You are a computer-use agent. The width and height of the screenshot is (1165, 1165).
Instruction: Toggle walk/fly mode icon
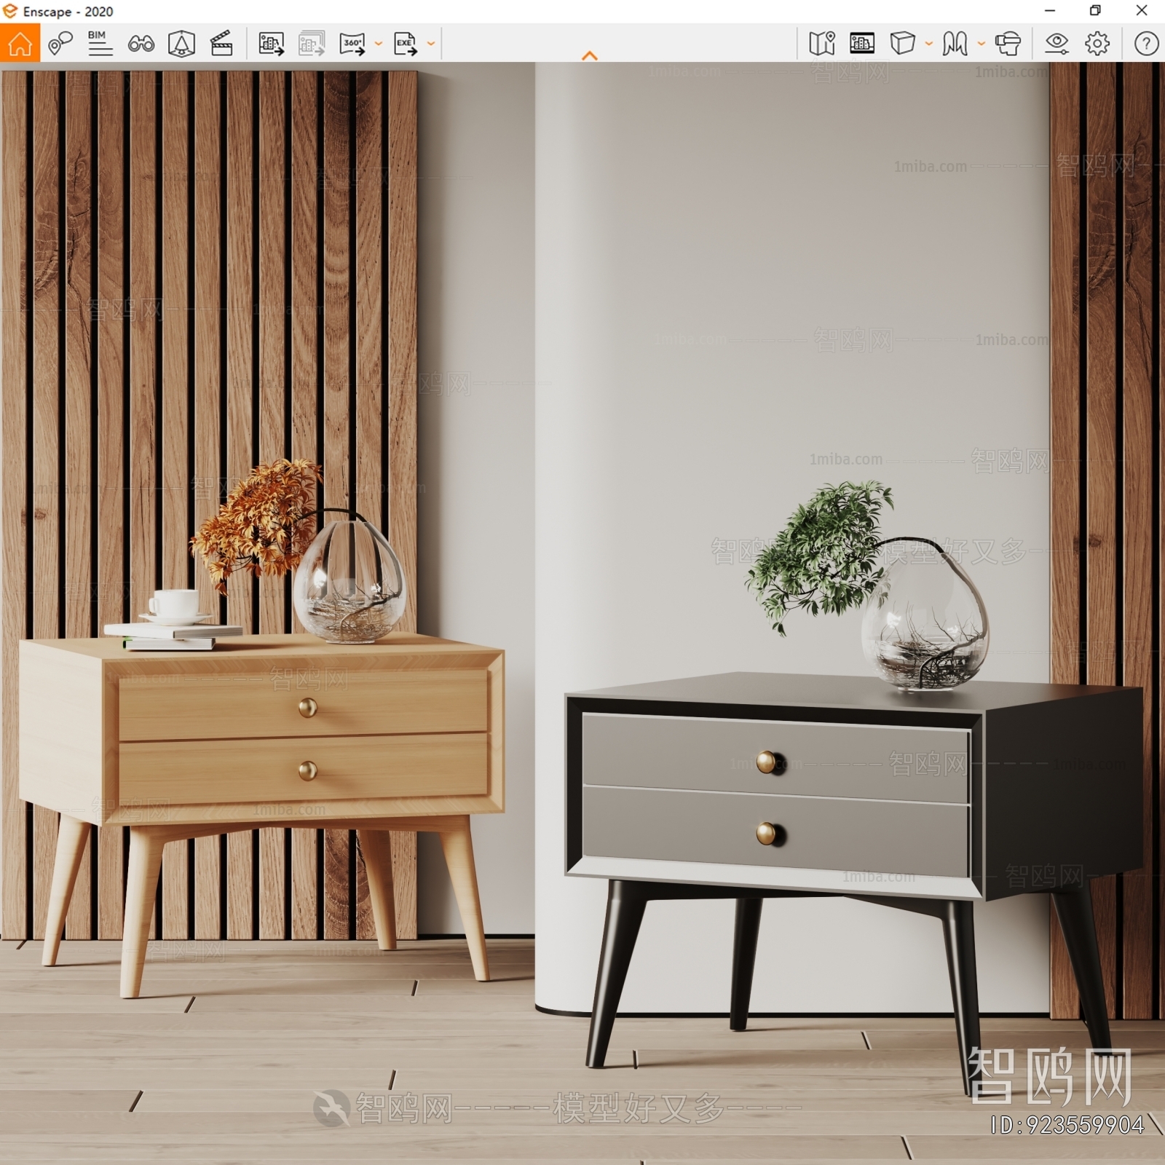tap(955, 44)
